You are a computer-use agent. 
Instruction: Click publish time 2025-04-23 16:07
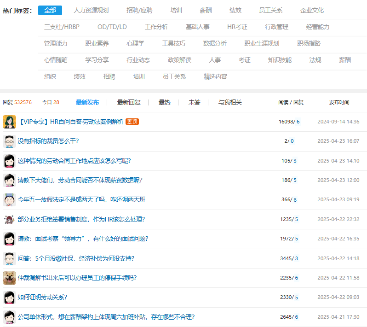pos(338,141)
